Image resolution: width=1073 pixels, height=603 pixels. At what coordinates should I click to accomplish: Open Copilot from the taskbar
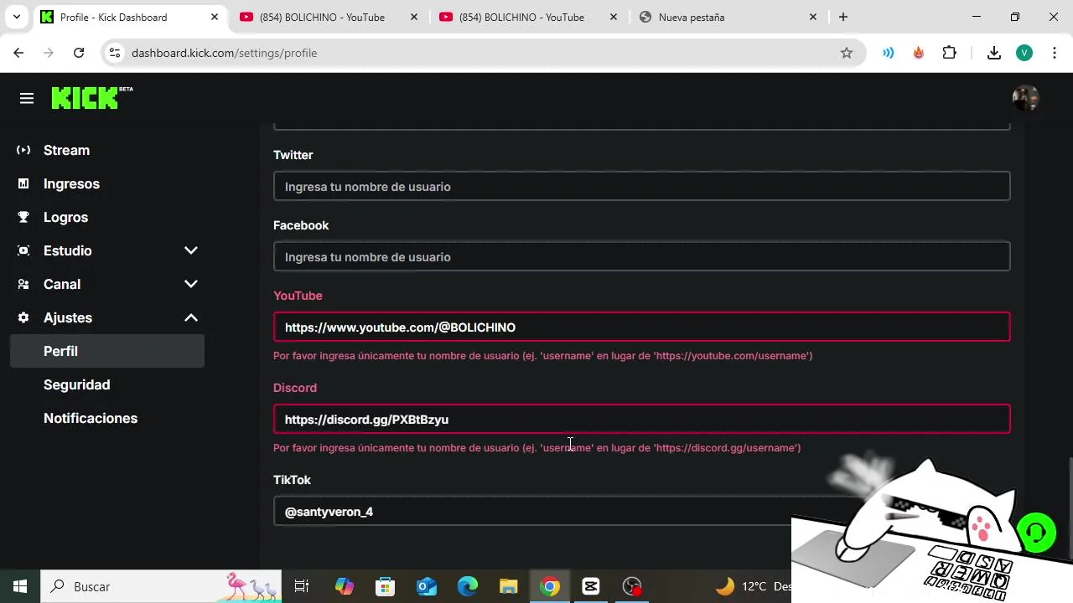click(345, 586)
